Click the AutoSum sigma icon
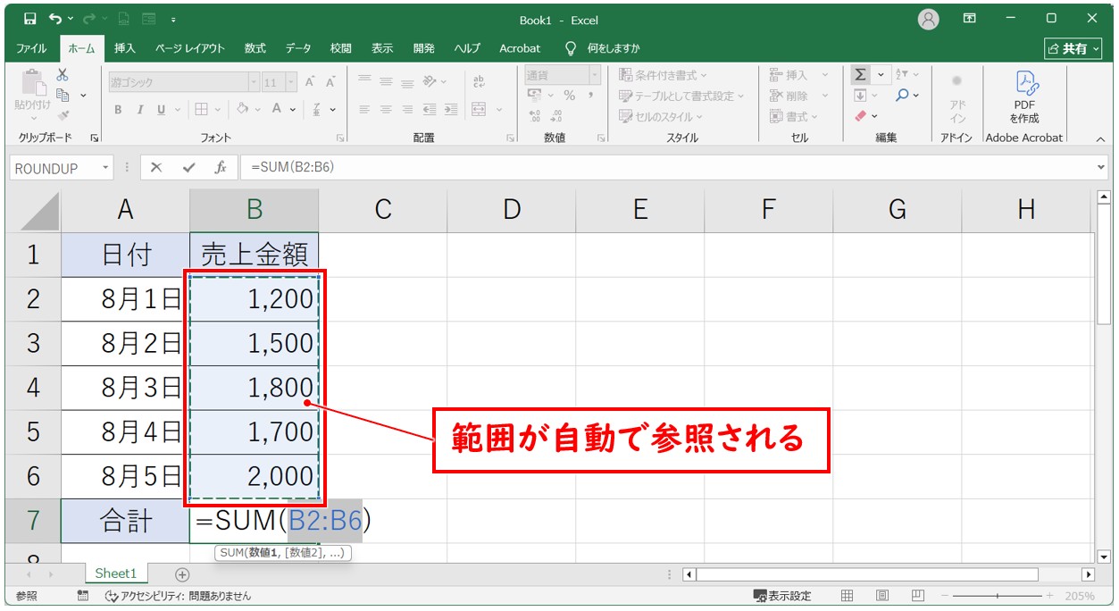Viewport: 1119px width, 611px height. pyautogui.click(x=860, y=75)
